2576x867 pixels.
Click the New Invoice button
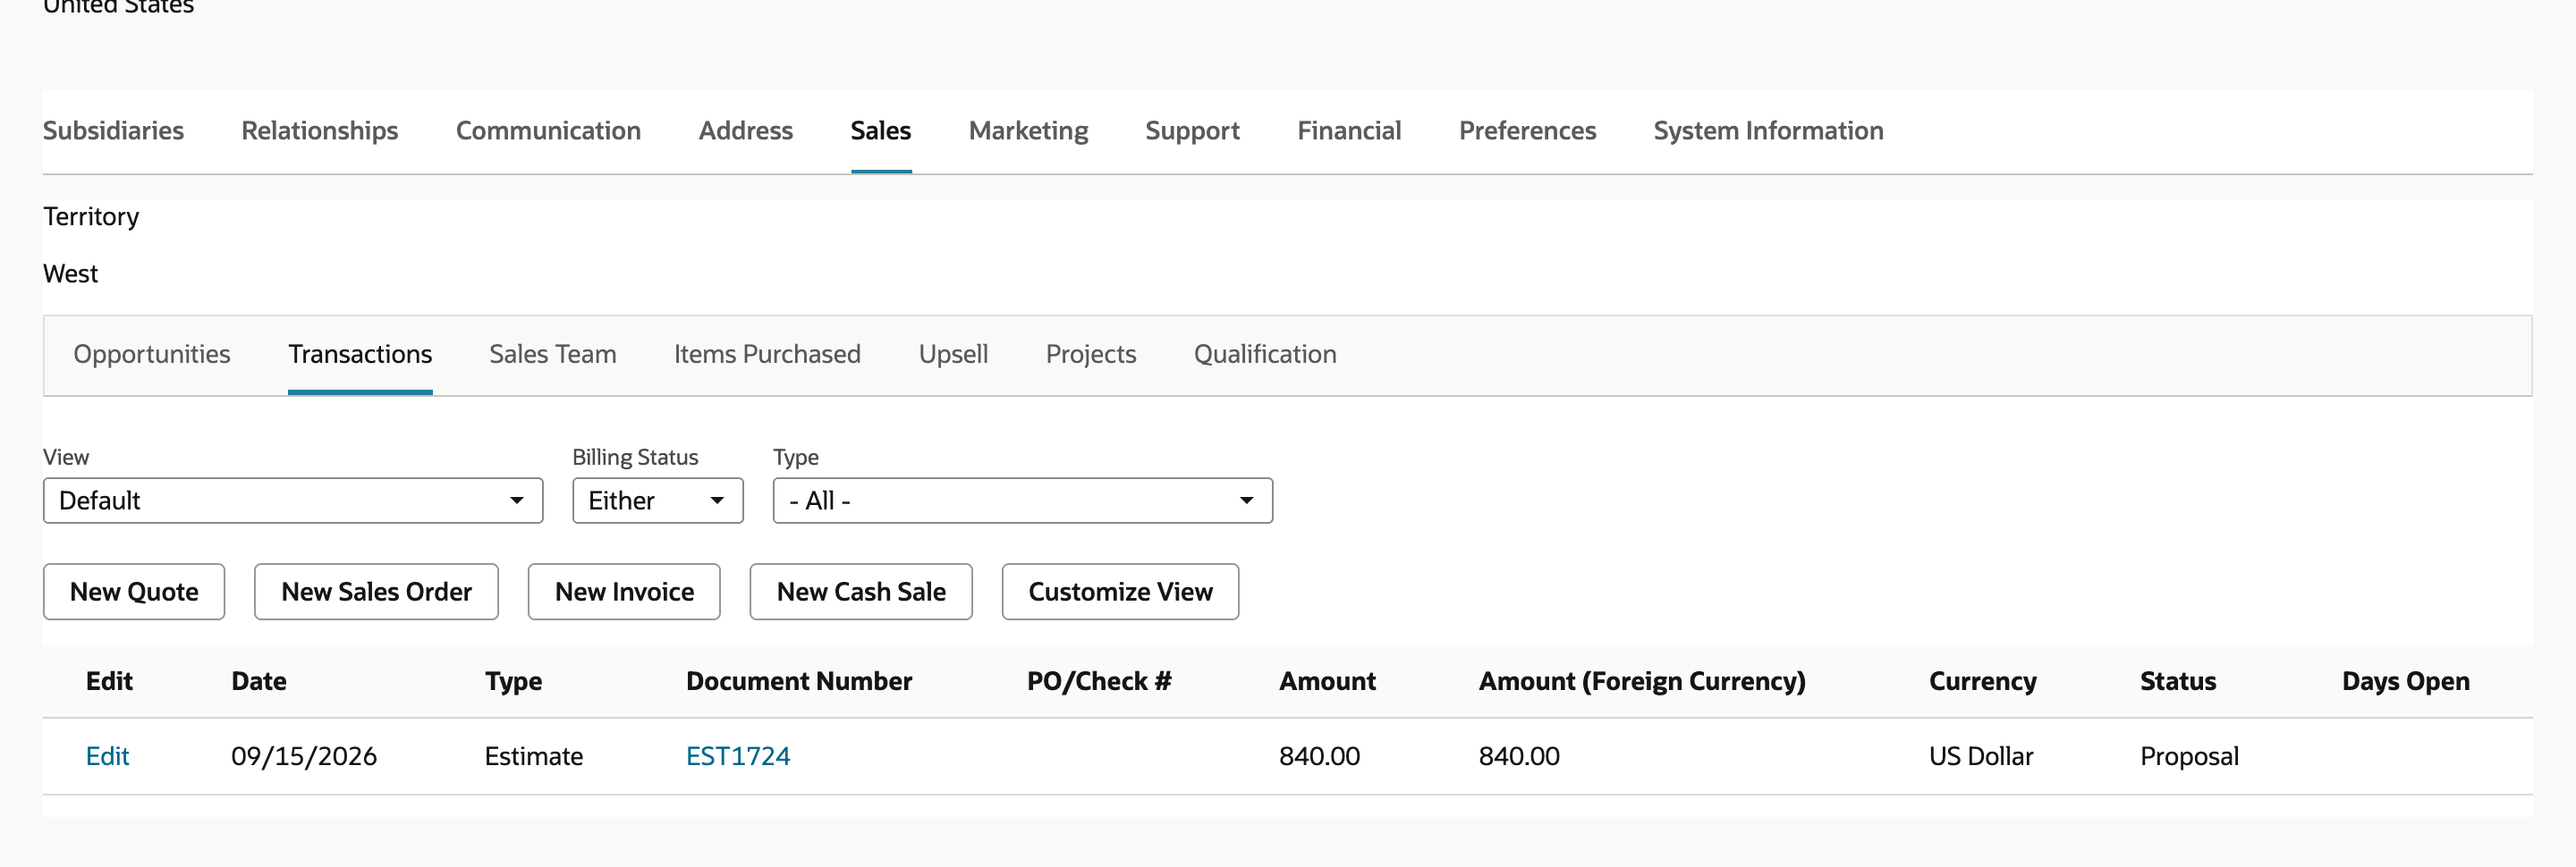pyautogui.click(x=624, y=593)
